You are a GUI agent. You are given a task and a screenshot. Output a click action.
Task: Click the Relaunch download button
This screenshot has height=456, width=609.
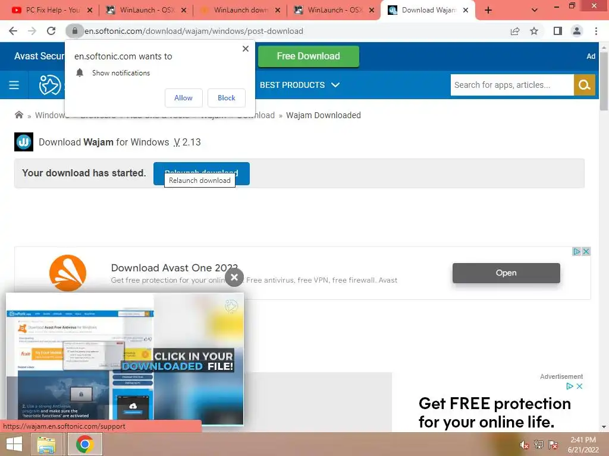click(x=202, y=173)
